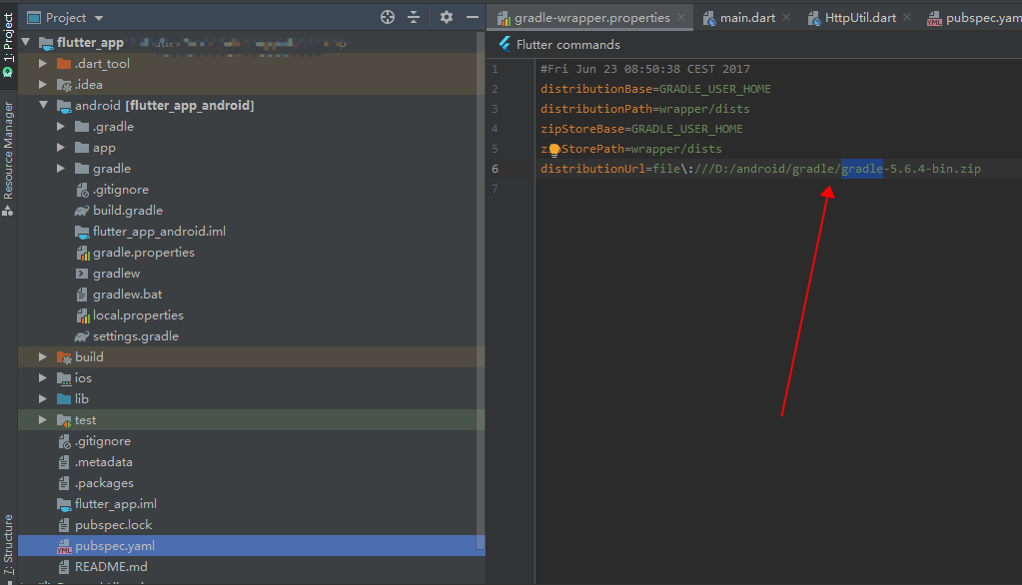Hide the Project tool window with minus icon

[473, 18]
